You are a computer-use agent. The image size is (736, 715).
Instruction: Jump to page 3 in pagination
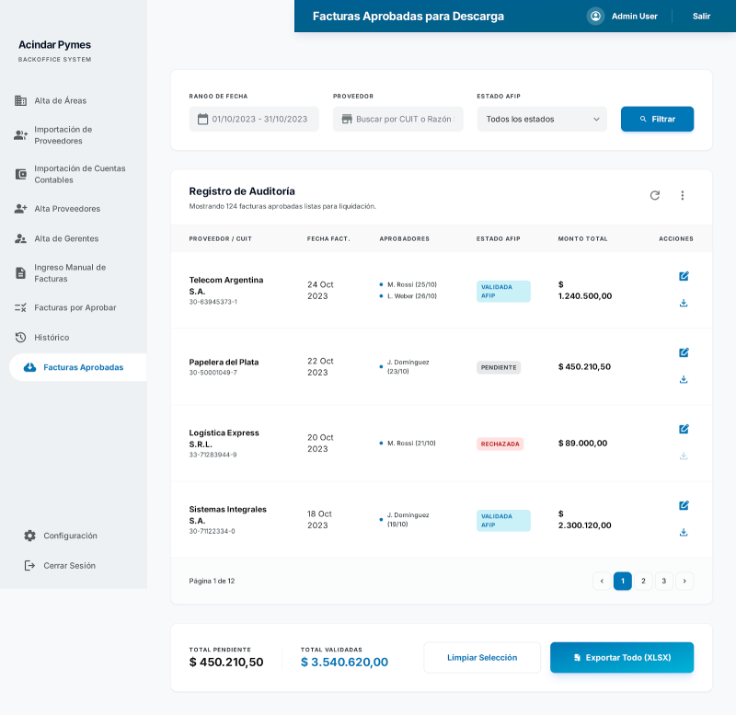pyautogui.click(x=664, y=581)
